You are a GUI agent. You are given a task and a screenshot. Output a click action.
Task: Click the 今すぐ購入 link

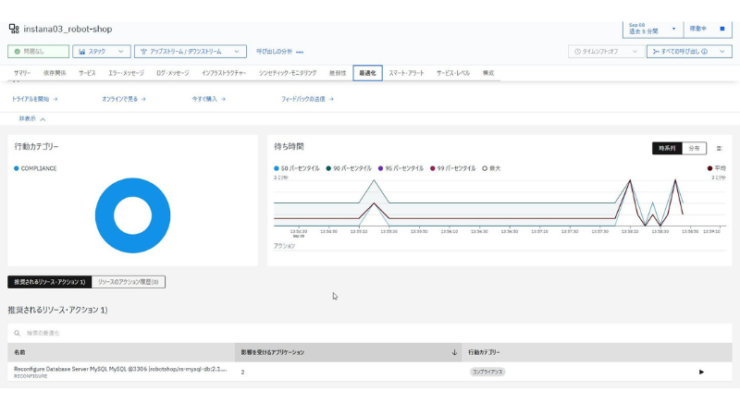click(209, 99)
